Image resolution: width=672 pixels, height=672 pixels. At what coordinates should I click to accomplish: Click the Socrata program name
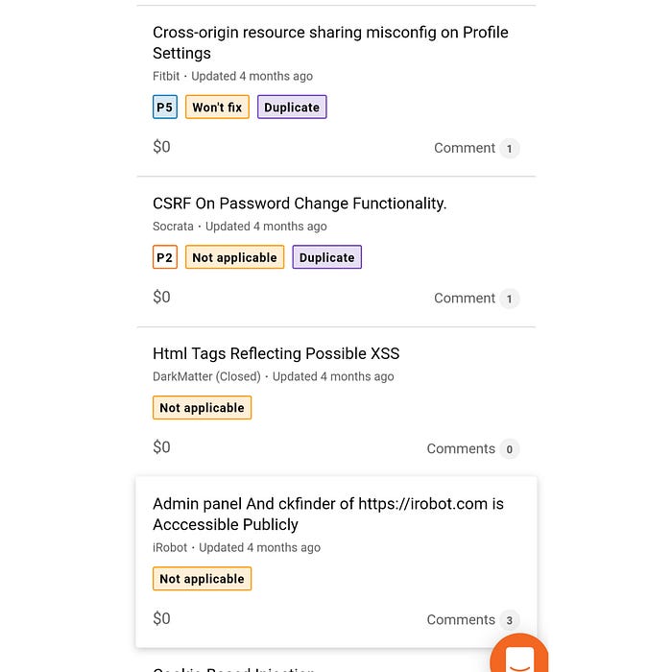point(173,227)
